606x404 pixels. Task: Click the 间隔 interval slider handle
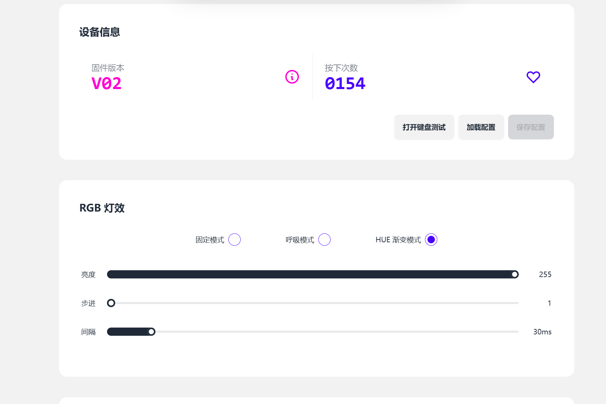[x=151, y=332]
